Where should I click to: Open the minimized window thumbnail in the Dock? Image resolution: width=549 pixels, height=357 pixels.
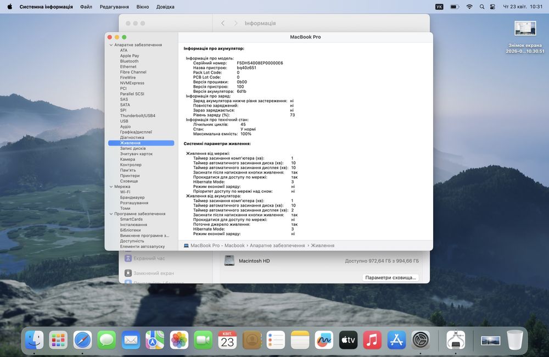[490, 340]
